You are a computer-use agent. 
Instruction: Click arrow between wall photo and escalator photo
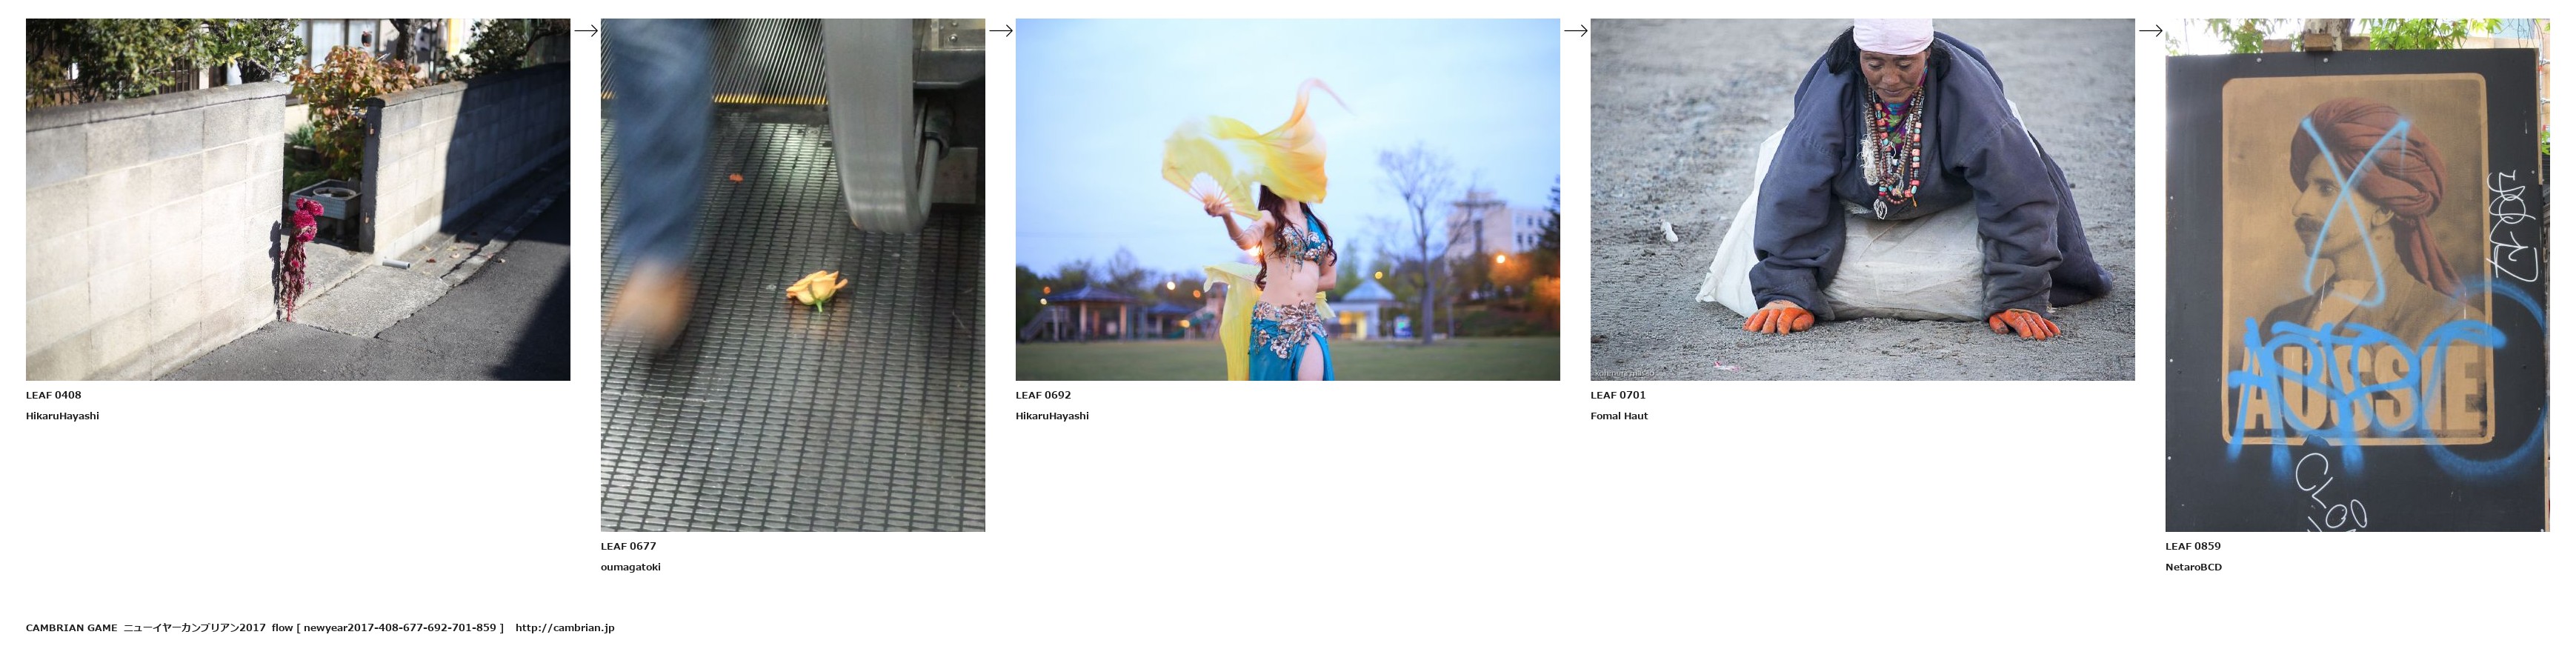pyautogui.click(x=586, y=31)
